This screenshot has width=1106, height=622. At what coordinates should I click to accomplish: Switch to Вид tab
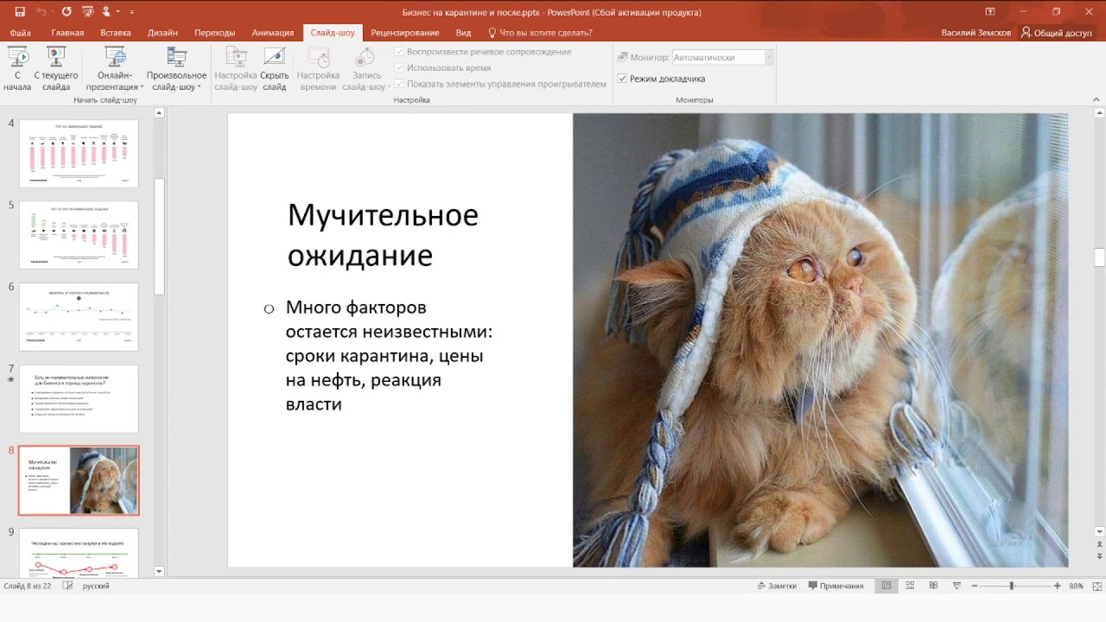463,33
